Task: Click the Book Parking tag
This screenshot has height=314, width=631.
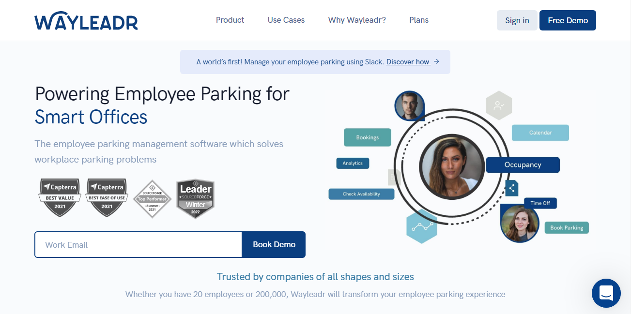Action: pyautogui.click(x=567, y=228)
